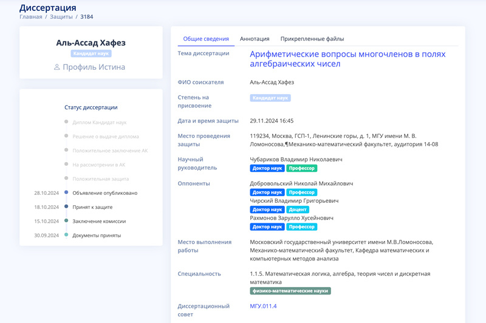486x323 pixels.
Task: Switch to the Аннотация tab
Action: [x=255, y=39]
